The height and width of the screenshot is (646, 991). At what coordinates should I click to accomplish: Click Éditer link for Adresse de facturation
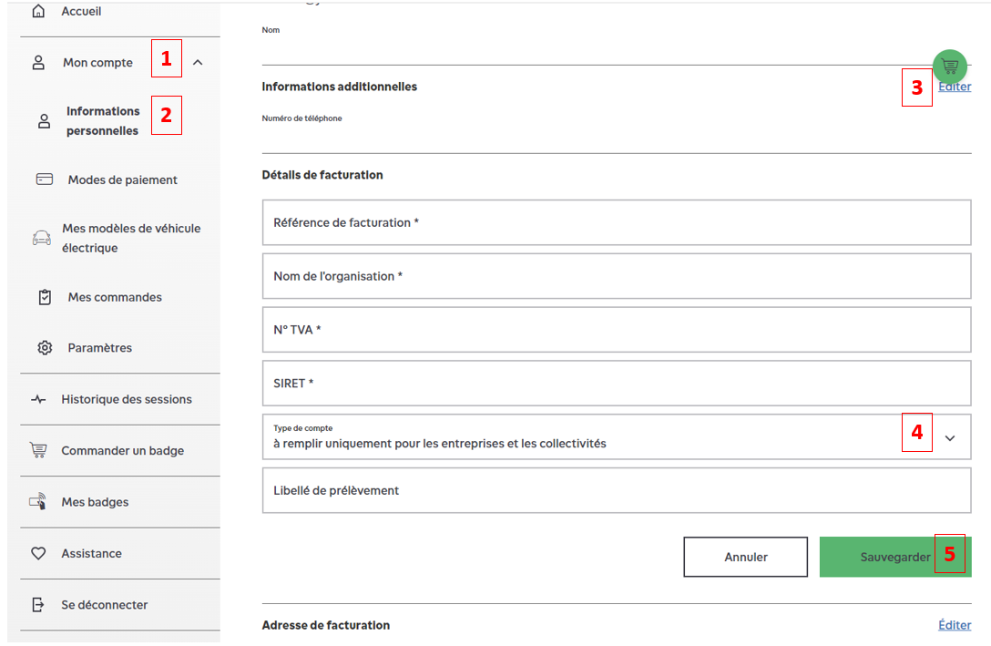point(955,624)
